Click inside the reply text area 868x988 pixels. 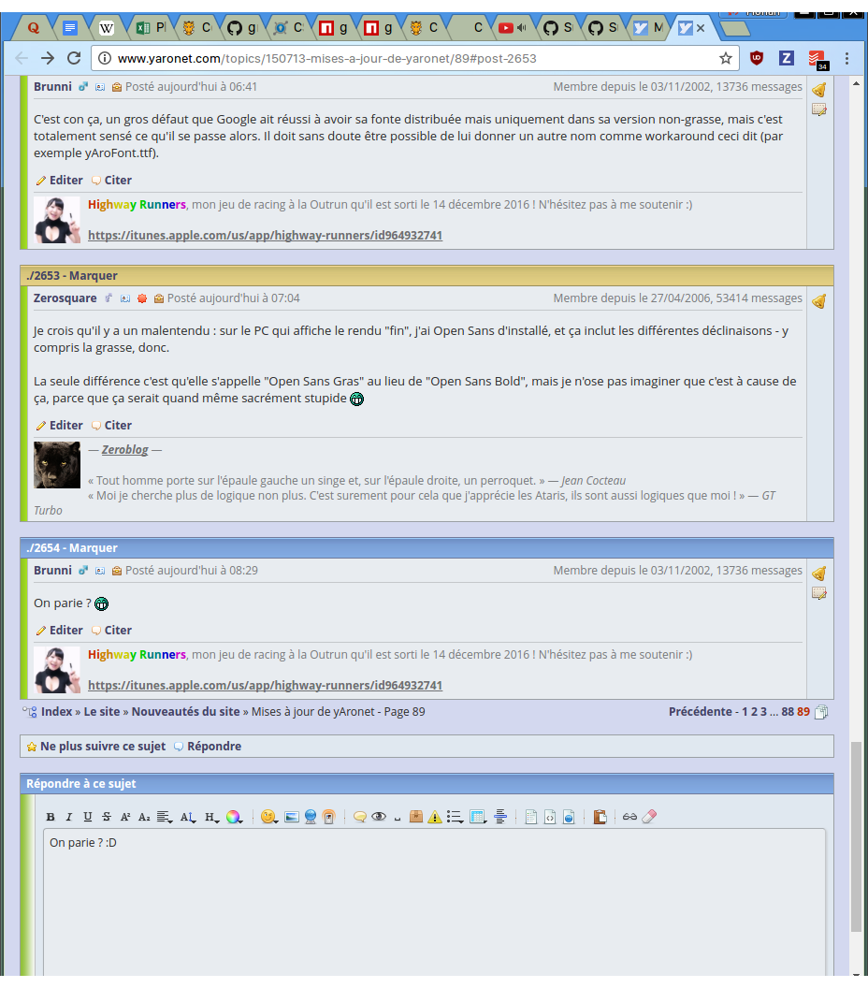point(434,898)
